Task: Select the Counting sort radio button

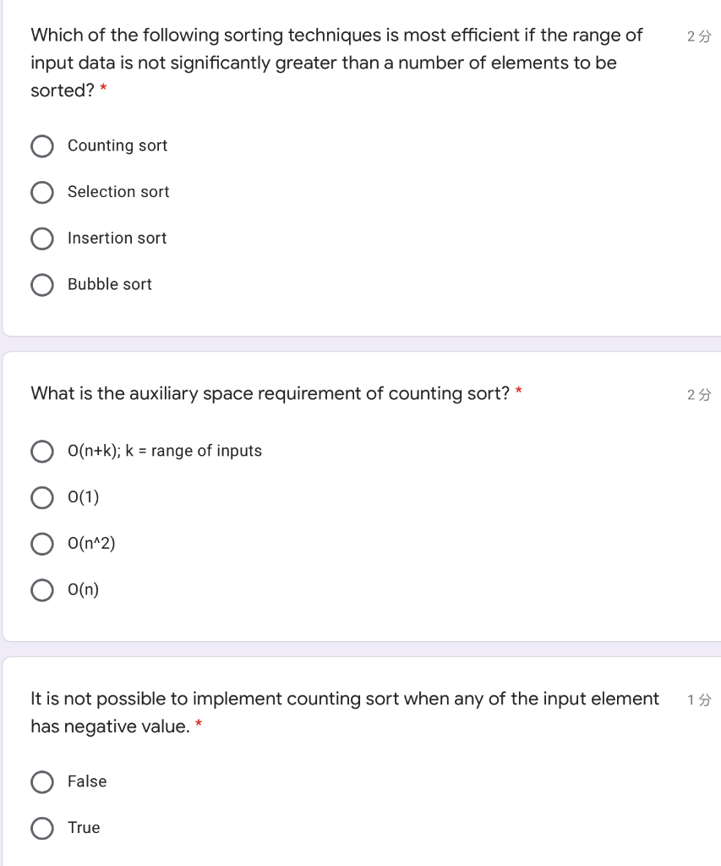Action: tap(42, 146)
